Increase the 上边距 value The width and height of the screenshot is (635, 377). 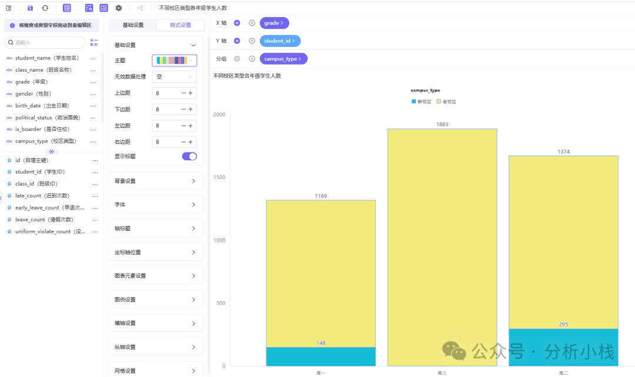190,93
